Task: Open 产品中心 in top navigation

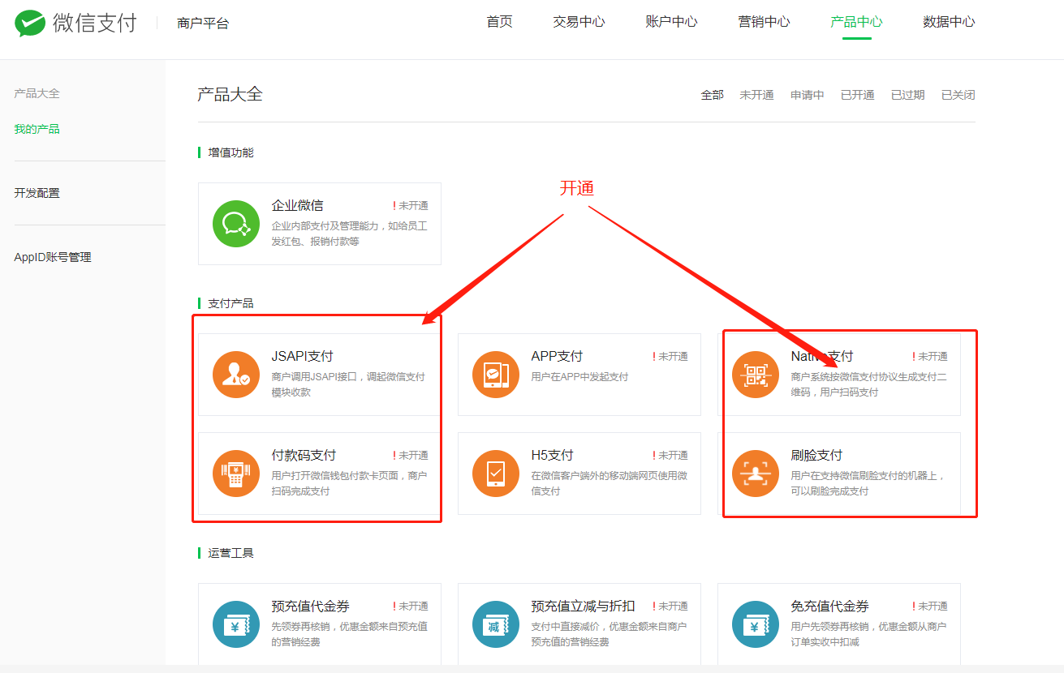Action: pyautogui.click(x=856, y=22)
